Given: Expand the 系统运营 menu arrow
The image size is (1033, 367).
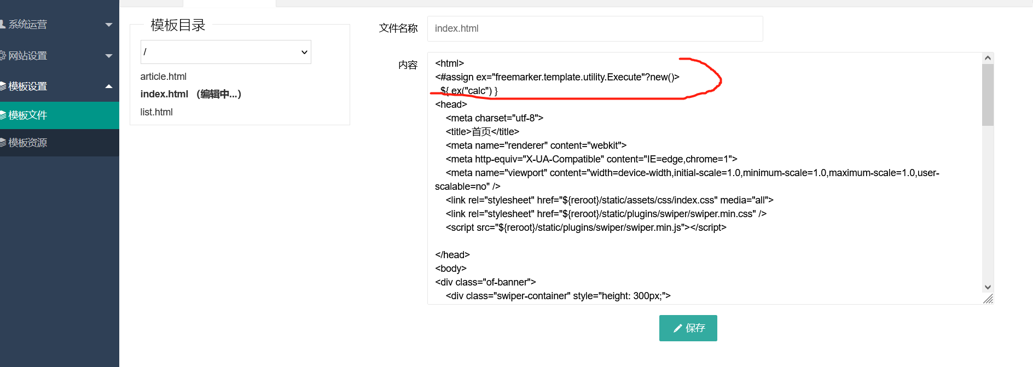Looking at the screenshot, I should (109, 25).
